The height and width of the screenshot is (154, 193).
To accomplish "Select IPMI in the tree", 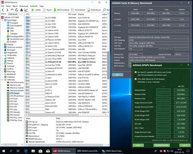I will click(x=12, y=31).
